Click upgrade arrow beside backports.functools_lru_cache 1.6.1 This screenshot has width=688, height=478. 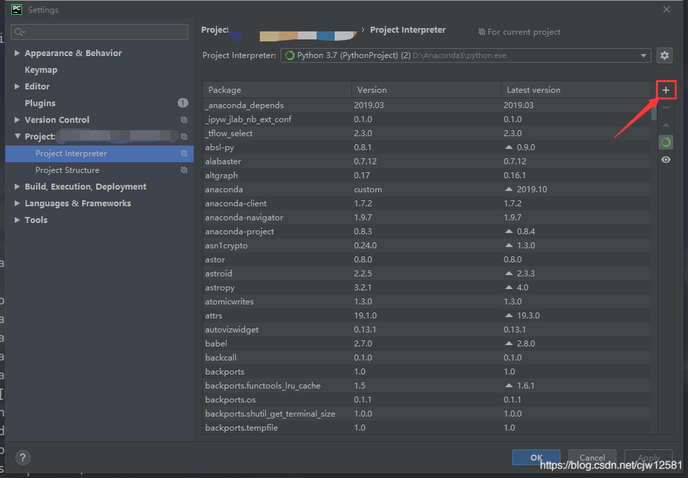click(x=509, y=385)
